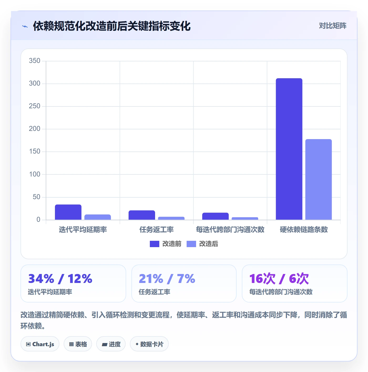Click the 150 y-axis tick value
Viewport: 368px width, 372px height.
pos(35,151)
